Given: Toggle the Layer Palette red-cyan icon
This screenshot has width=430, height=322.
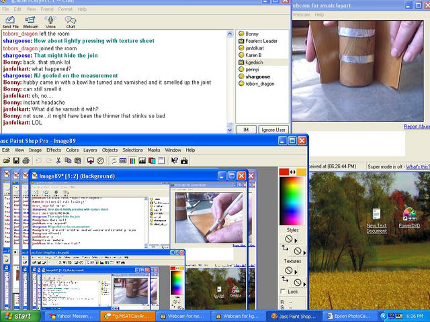Looking at the screenshot, I should (x=152, y=161).
